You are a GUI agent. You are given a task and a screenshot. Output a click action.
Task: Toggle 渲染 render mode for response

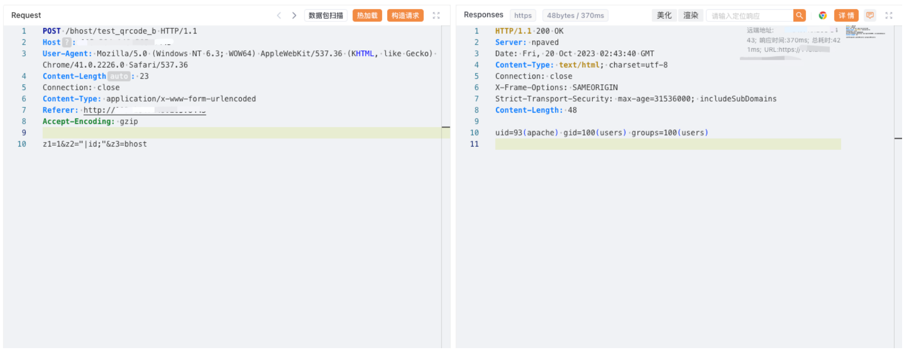tap(690, 16)
